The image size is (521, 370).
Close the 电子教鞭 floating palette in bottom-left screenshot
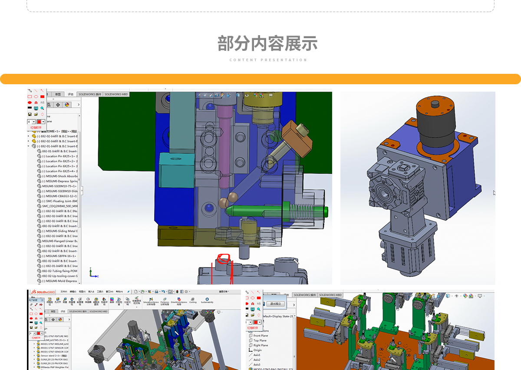pyautogui.click(x=43, y=300)
